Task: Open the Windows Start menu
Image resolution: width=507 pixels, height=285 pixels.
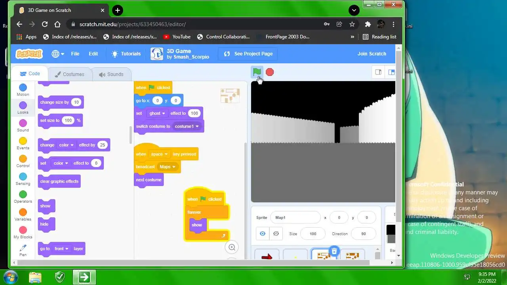Action: tap(11, 277)
